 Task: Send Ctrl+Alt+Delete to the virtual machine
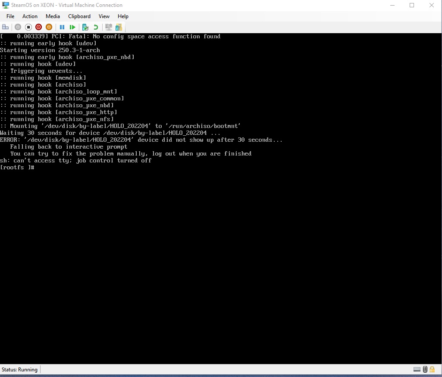tap(6, 27)
